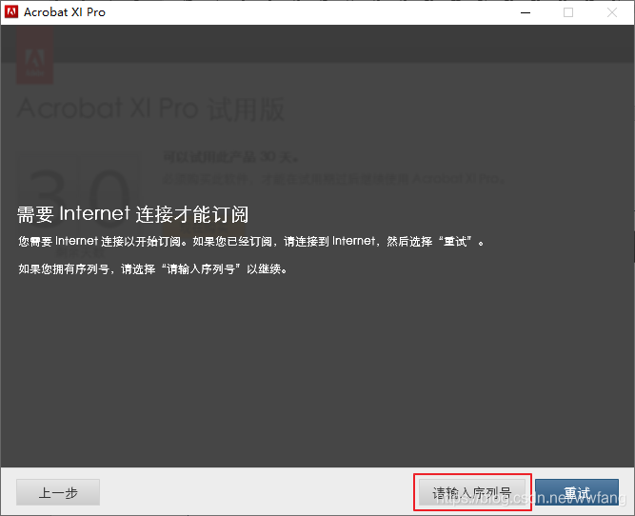Click the Acrobat XI Pro title bar icon
This screenshot has height=516, width=635.
[10, 12]
